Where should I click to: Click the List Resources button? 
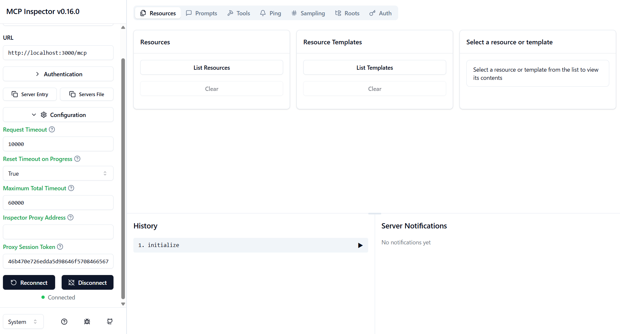tap(212, 67)
